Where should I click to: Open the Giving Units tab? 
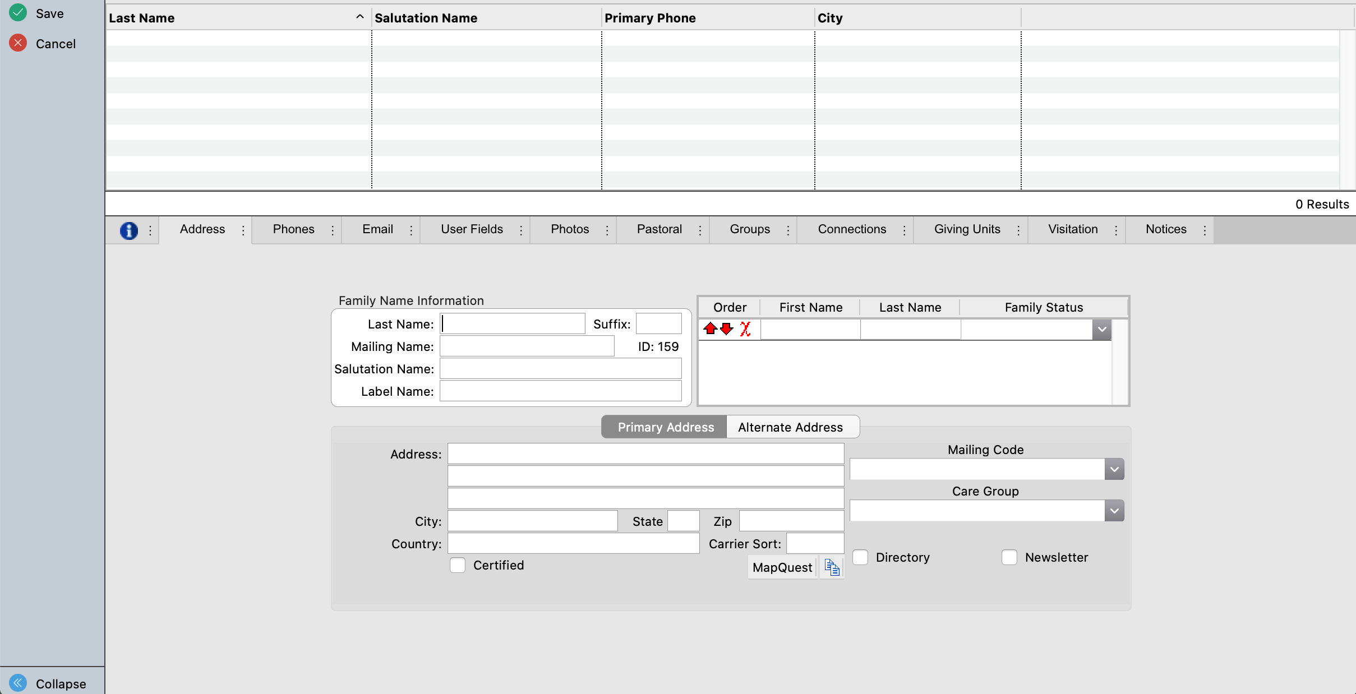(x=967, y=229)
